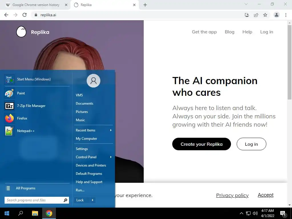This screenshot has height=219, width=292.
Task: Reload the Replika page
Action: 25,15
